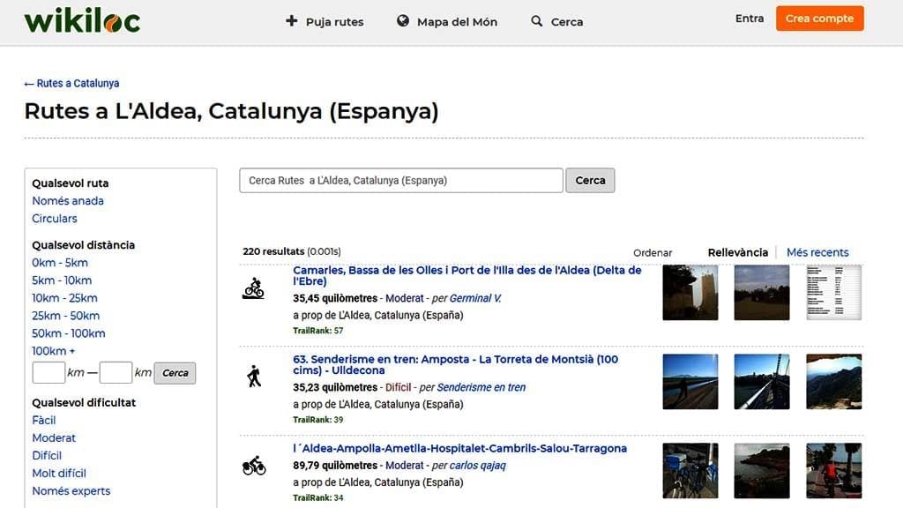This screenshot has height=508, width=903.
Task: Open the cyclist thumbnail of l'Aldea-Ampolla route
Action: click(833, 471)
